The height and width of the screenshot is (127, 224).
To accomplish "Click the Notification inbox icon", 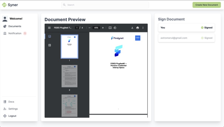I will [5, 33].
